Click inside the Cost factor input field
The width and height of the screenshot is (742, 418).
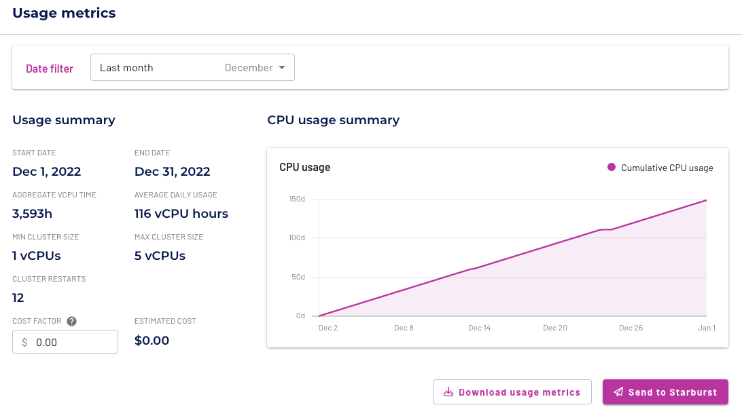tap(71, 341)
